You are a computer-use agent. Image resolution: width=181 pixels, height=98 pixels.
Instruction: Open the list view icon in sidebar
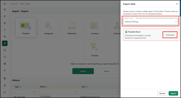[5, 16]
